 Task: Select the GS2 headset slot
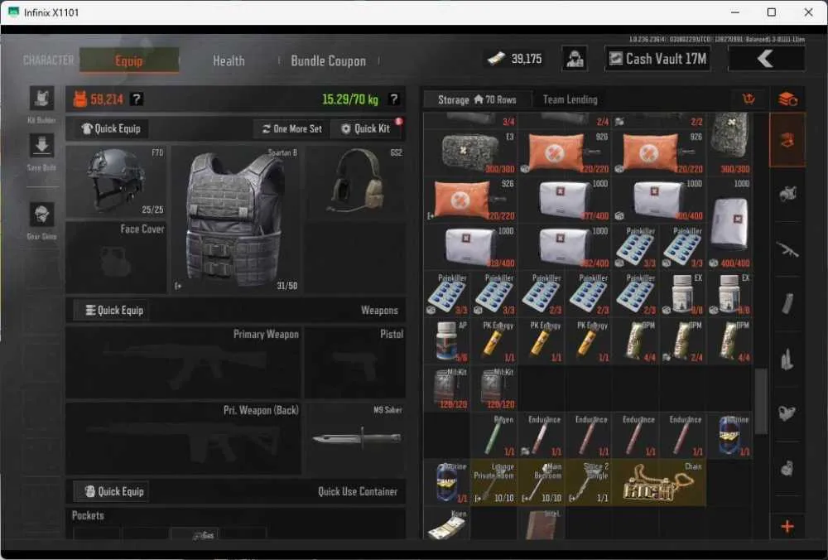point(355,181)
